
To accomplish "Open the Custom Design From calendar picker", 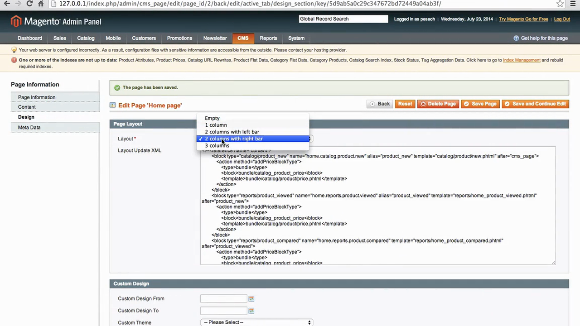I will click(251, 298).
